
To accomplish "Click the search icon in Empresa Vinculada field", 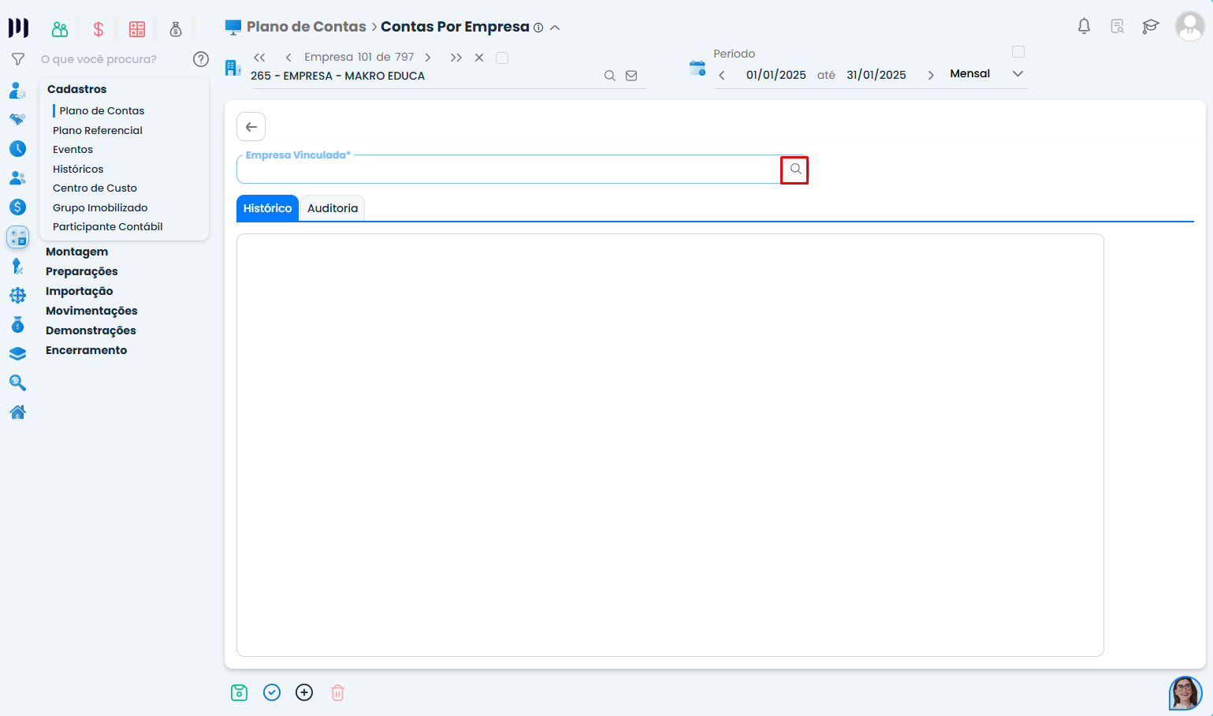I will coord(795,170).
